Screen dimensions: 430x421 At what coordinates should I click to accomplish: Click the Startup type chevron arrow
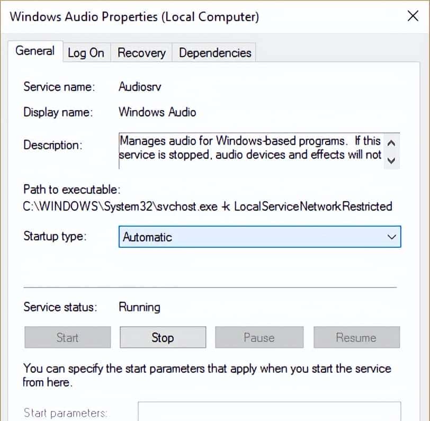(392, 237)
